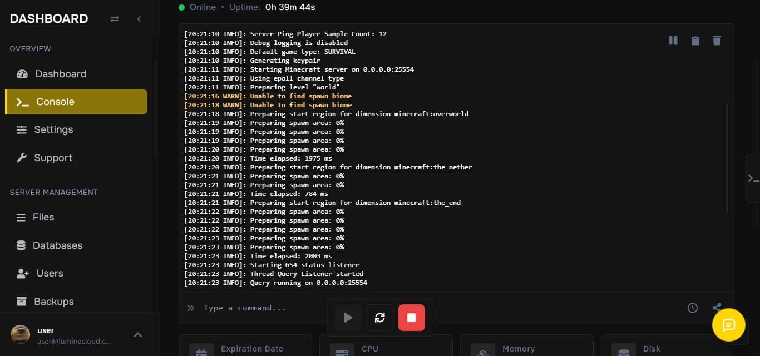Click the uptime value 0h 39m 44s
Viewport: 760px width, 356px height.
click(x=290, y=7)
